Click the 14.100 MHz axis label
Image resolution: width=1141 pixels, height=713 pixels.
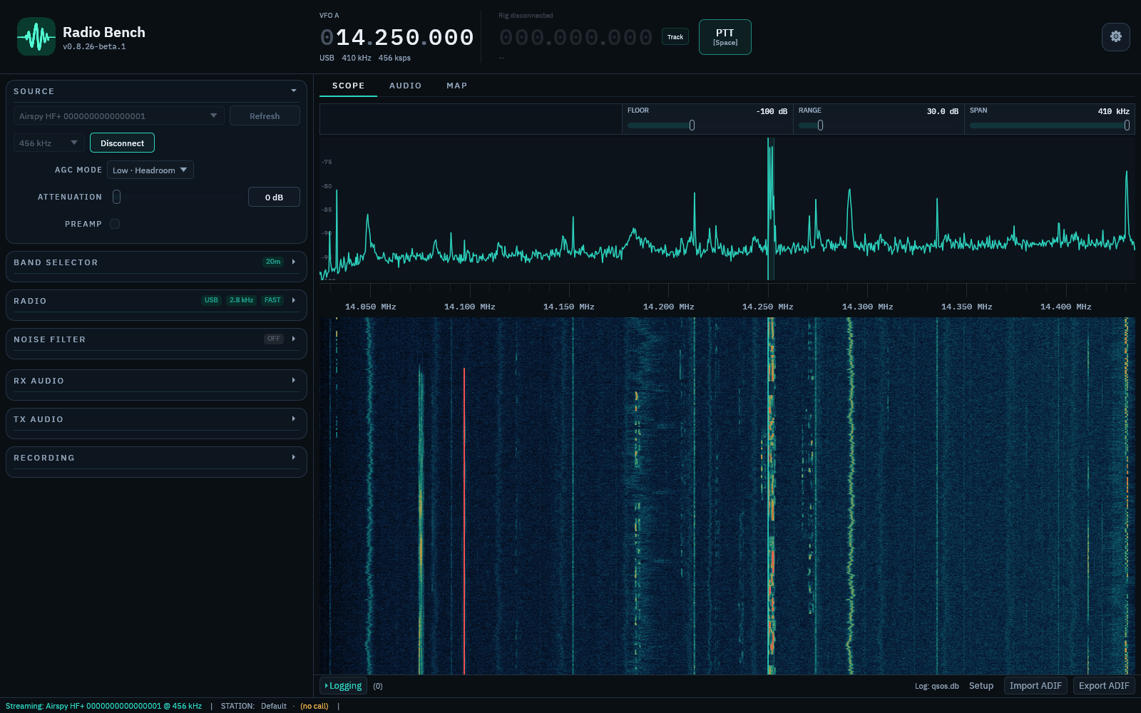[x=469, y=307]
